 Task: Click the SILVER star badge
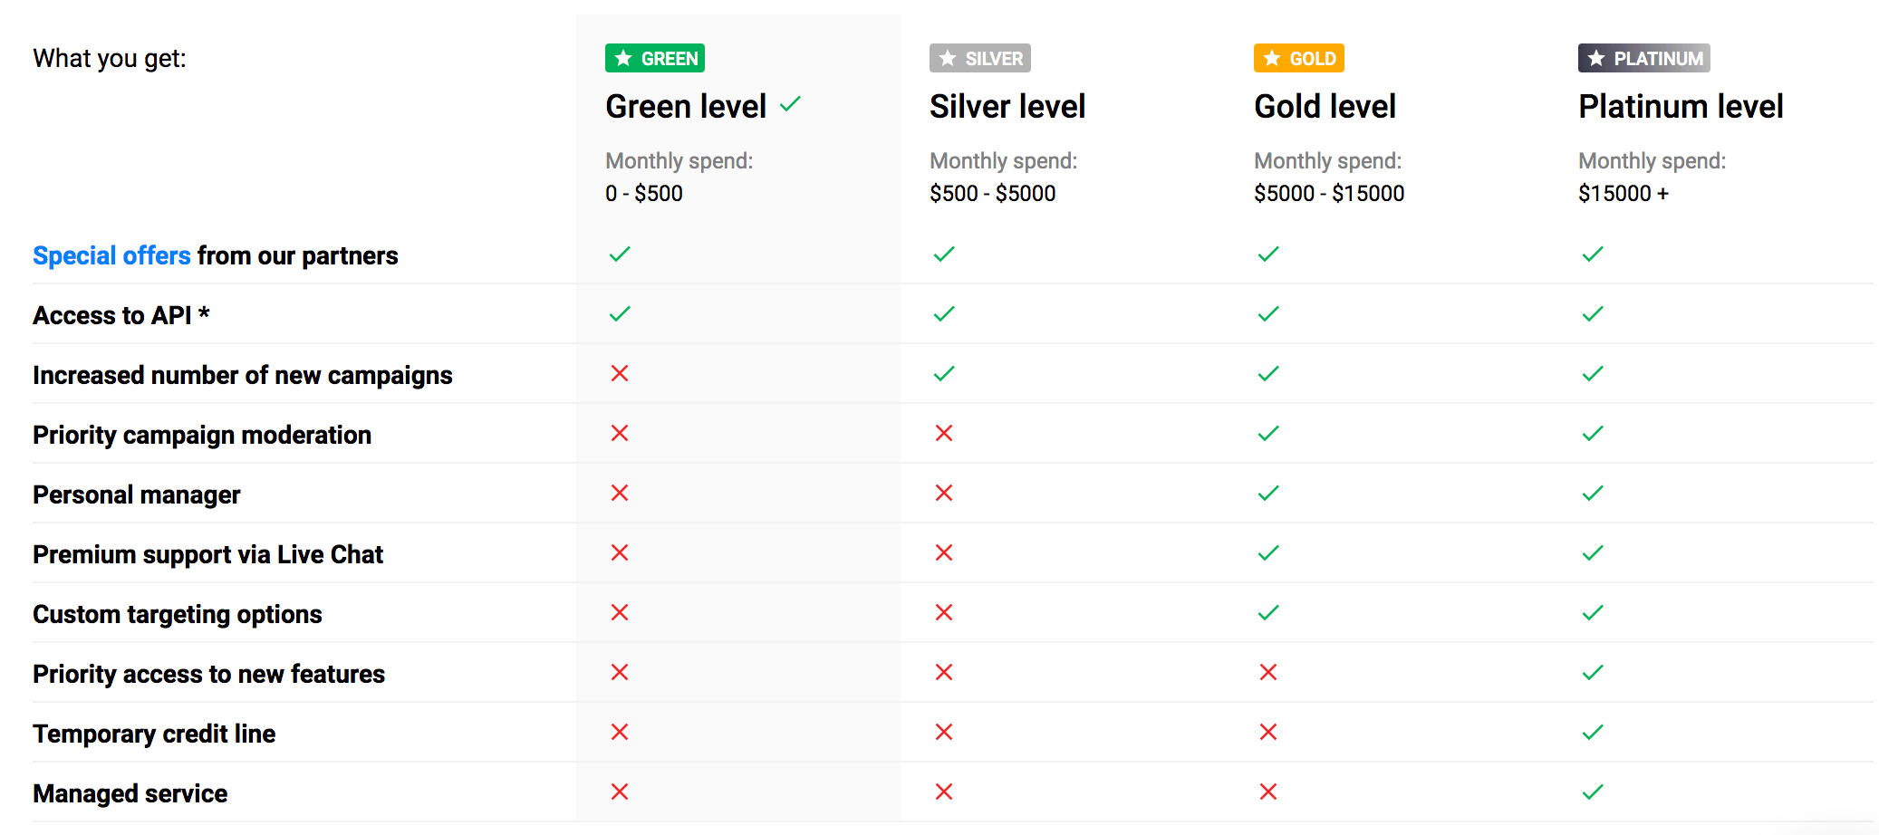pyautogui.click(x=979, y=59)
